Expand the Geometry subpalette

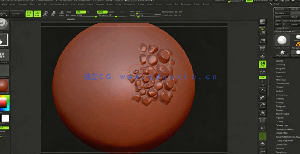tap(280, 65)
